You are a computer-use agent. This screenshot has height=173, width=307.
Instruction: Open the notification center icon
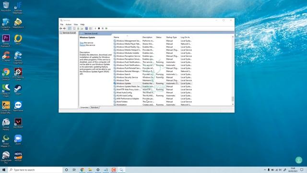(302, 170)
